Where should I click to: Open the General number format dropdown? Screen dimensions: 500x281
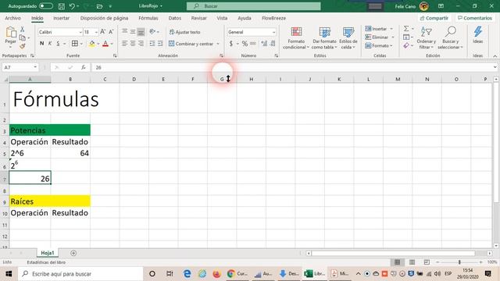[273, 32]
